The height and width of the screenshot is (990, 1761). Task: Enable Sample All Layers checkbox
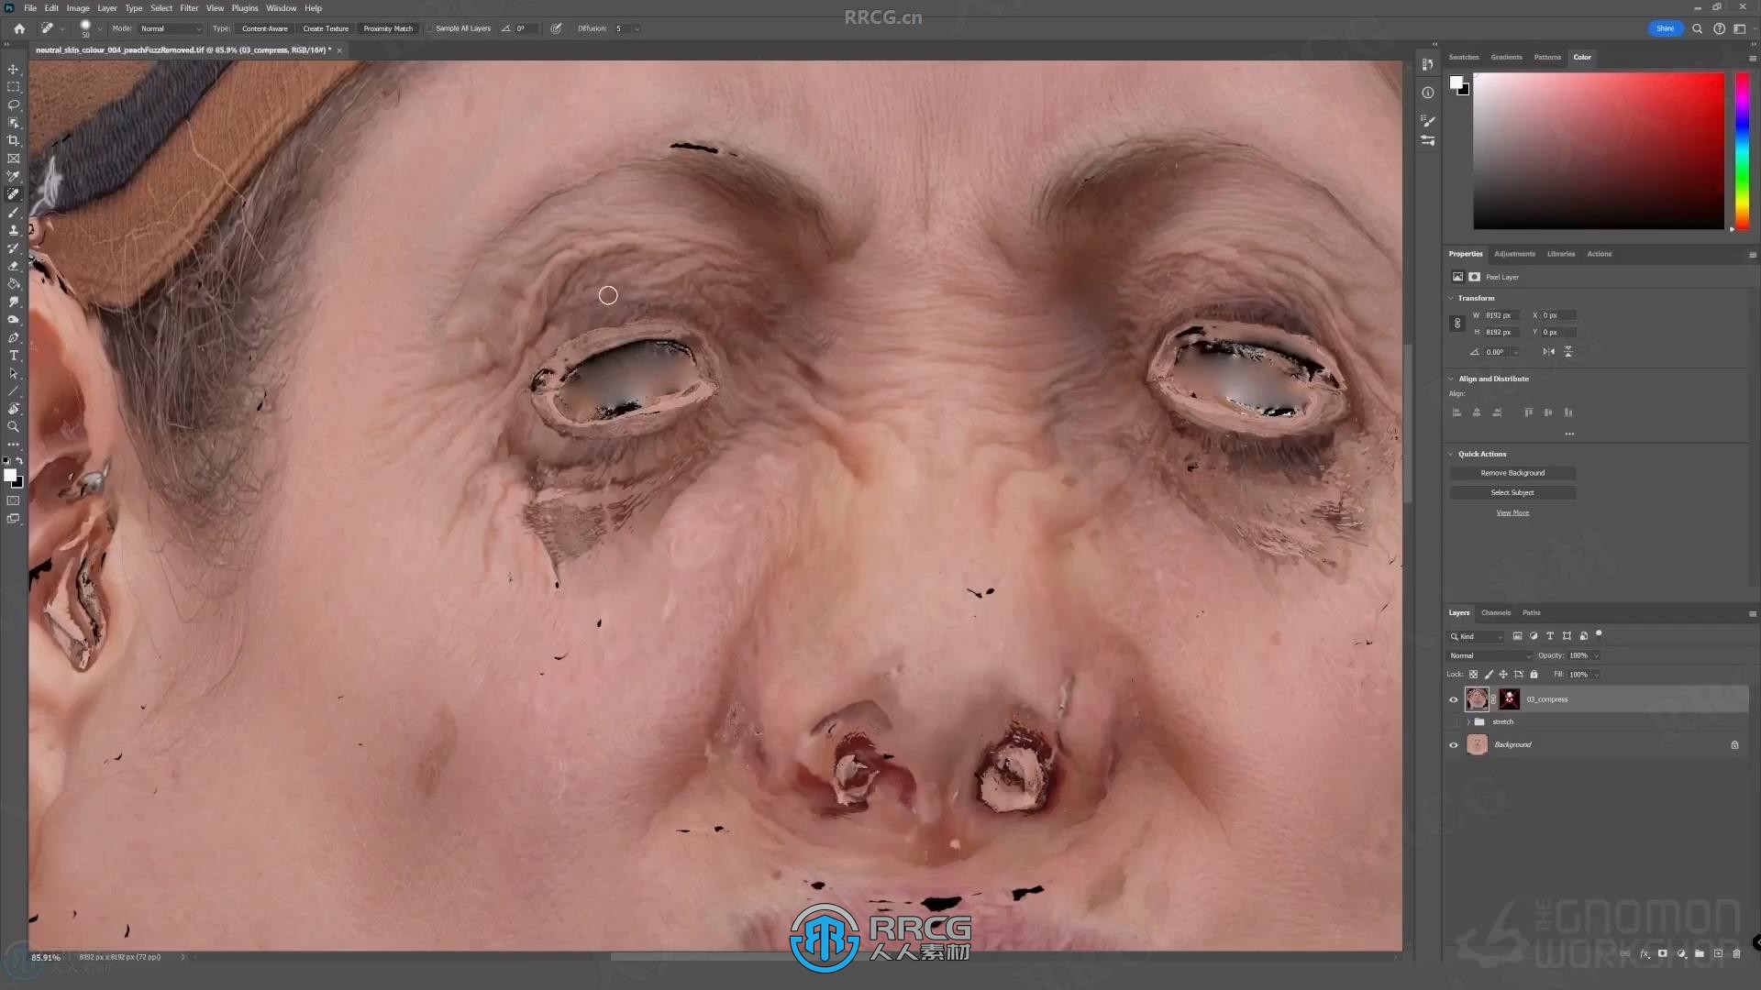tap(430, 28)
